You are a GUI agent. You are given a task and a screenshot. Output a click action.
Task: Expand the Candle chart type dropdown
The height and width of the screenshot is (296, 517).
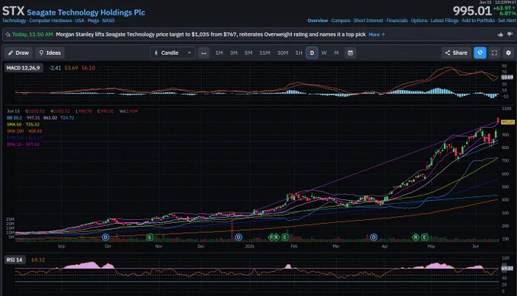[x=173, y=53]
